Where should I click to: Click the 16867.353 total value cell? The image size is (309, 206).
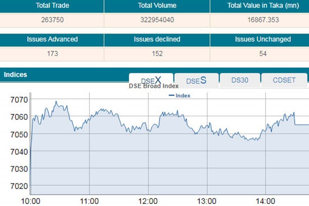click(263, 20)
